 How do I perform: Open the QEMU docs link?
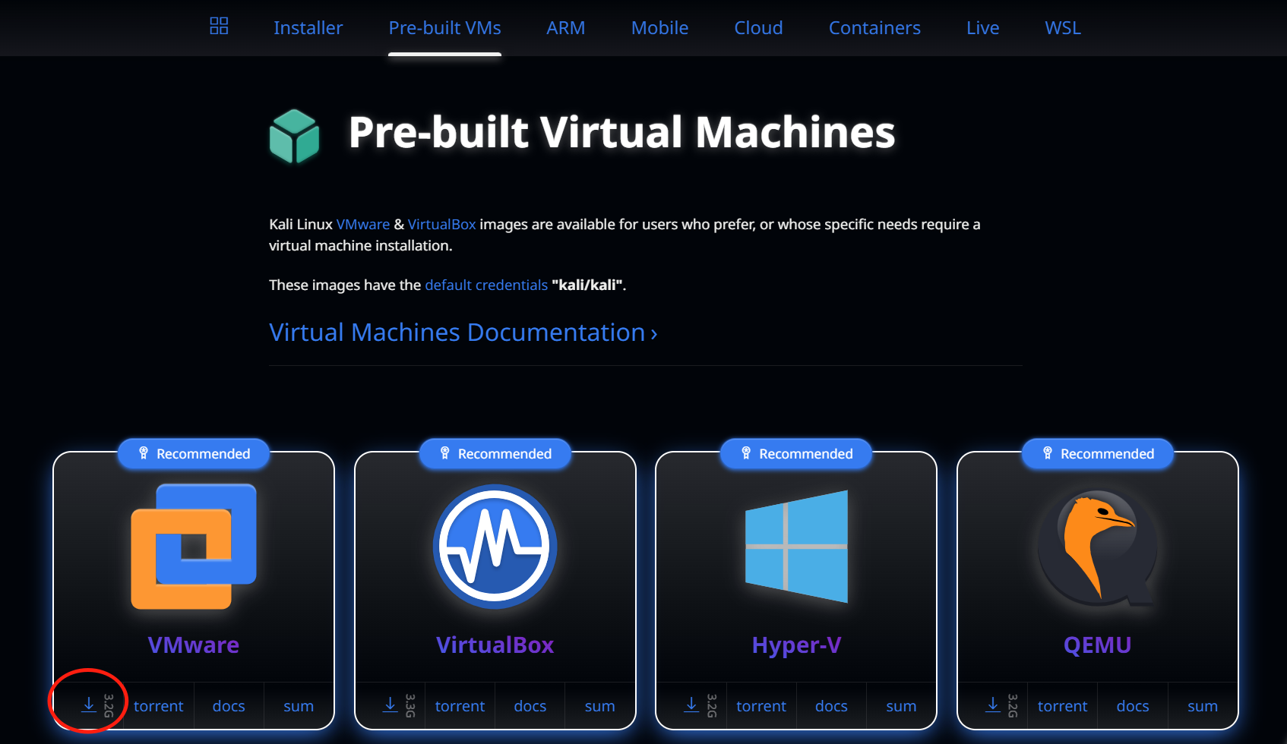click(1133, 706)
